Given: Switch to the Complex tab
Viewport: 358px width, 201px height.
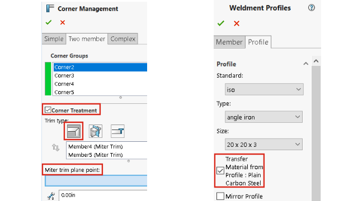Looking at the screenshot, I should pos(123,39).
